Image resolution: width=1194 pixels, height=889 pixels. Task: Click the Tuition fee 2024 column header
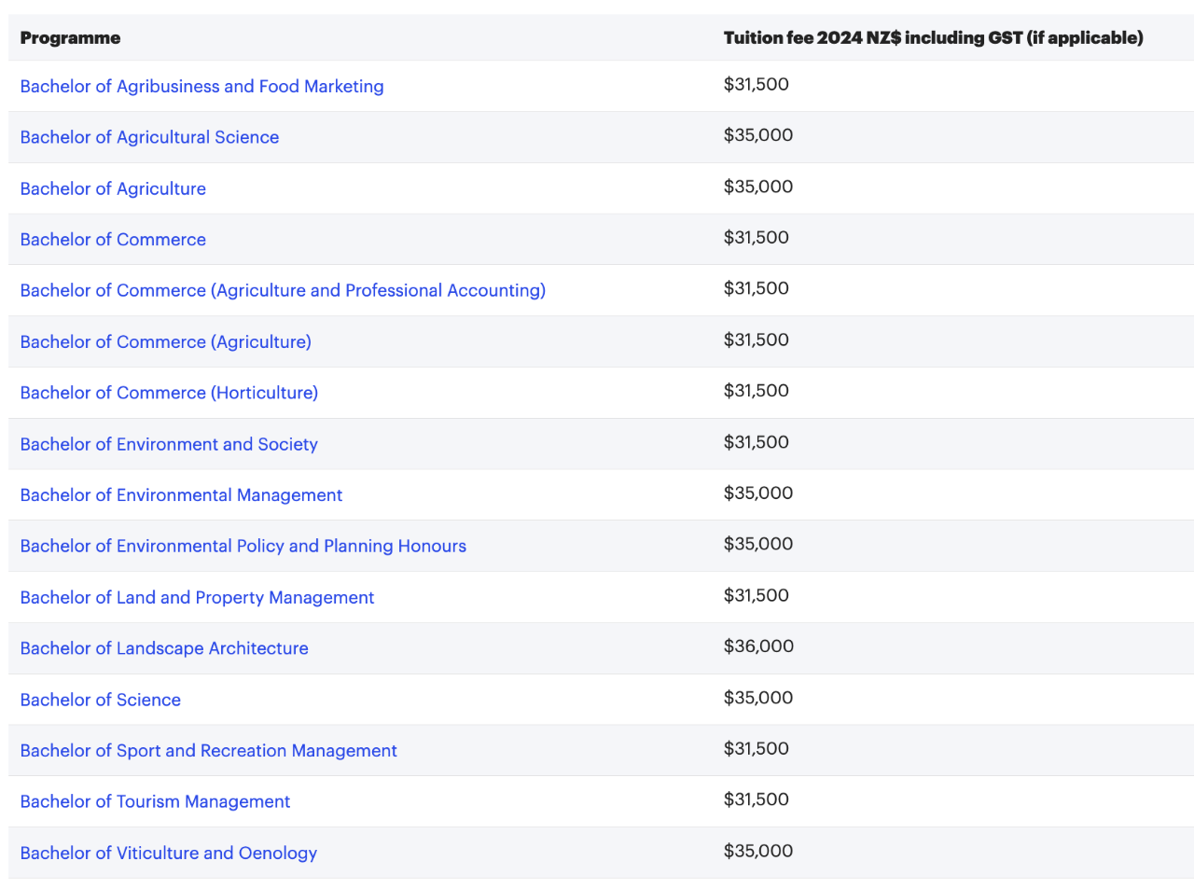click(x=933, y=38)
